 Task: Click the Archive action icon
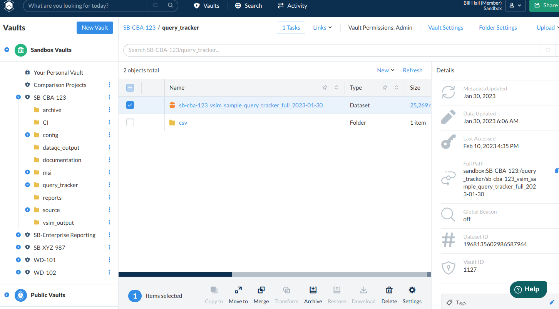[313, 290]
